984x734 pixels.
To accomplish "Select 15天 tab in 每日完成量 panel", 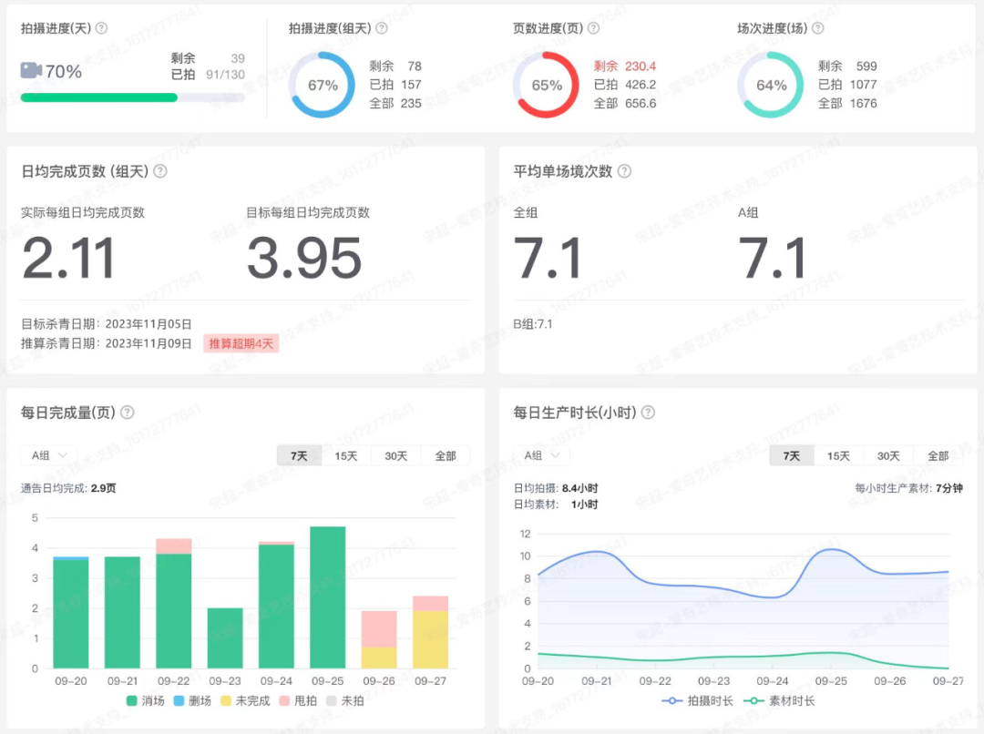I will [x=346, y=456].
